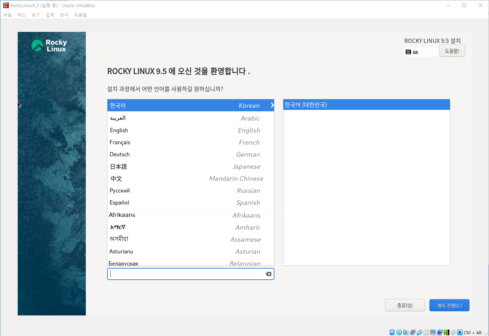Click the shared folders status icon

pyautogui.click(x=426, y=332)
